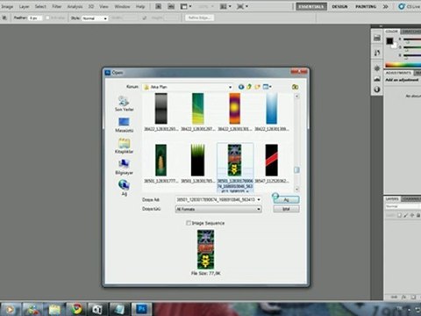Viewport: 421px width, 316px height.
Task: Click the İptal (Cancel) button
Action: click(x=286, y=209)
